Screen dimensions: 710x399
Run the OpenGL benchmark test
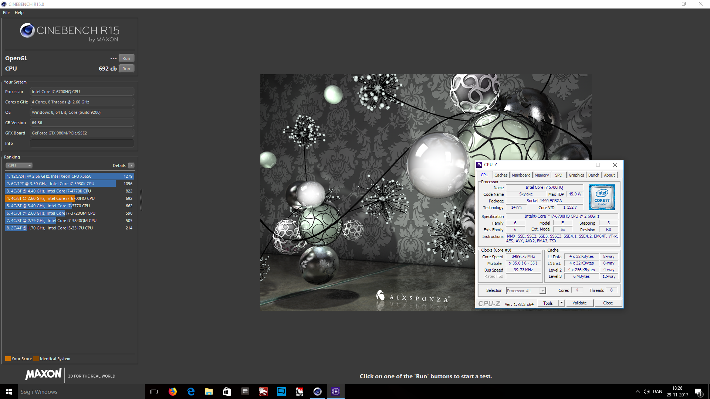[126, 58]
